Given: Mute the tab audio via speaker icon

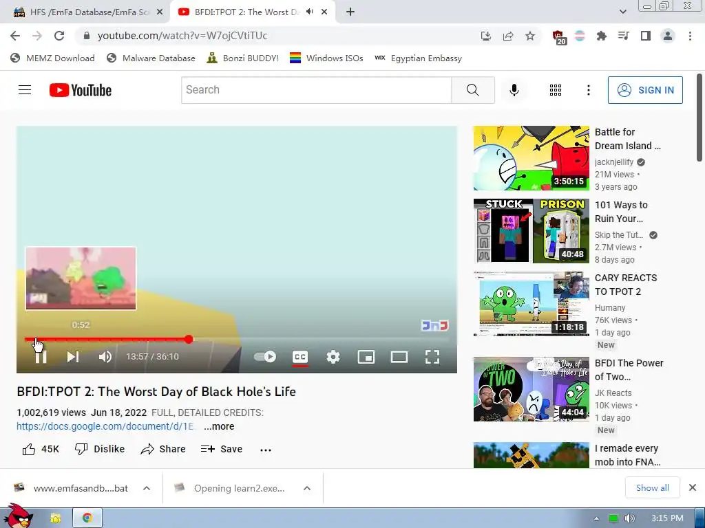Looking at the screenshot, I should (x=309, y=12).
